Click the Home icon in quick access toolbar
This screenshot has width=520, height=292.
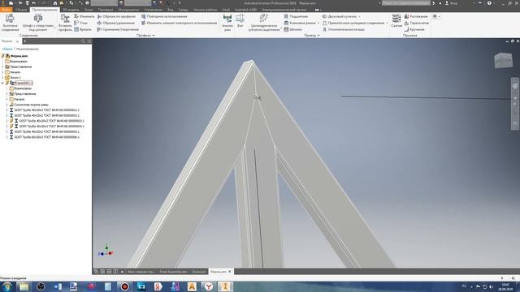(x=55, y=3)
